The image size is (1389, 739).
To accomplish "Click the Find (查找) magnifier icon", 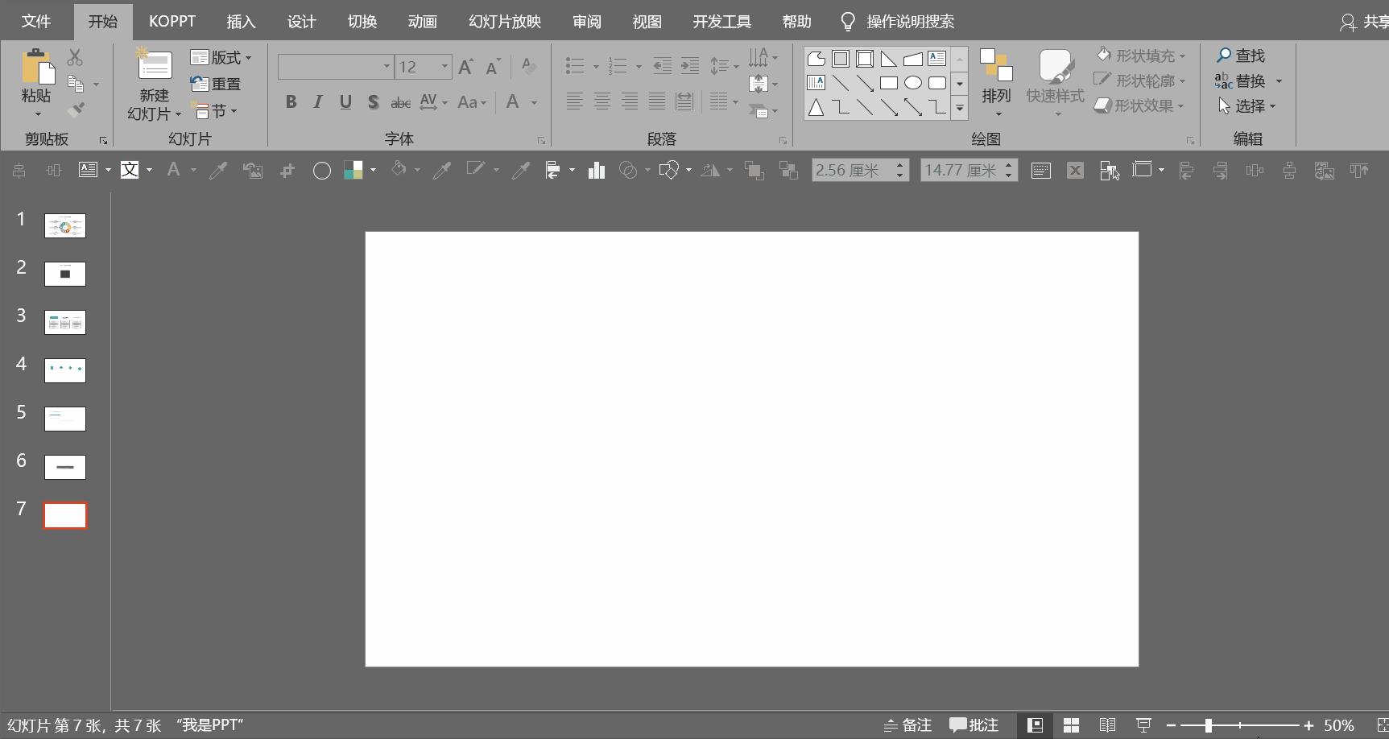I will [x=1224, y=55].
